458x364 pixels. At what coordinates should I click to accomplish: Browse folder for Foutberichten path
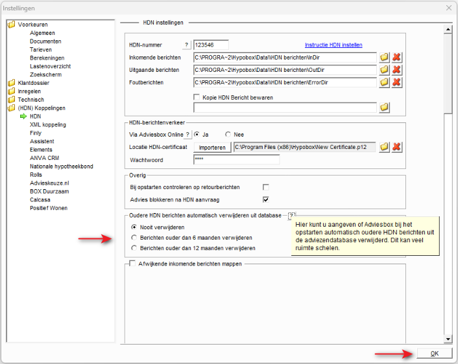click(385, 82)
